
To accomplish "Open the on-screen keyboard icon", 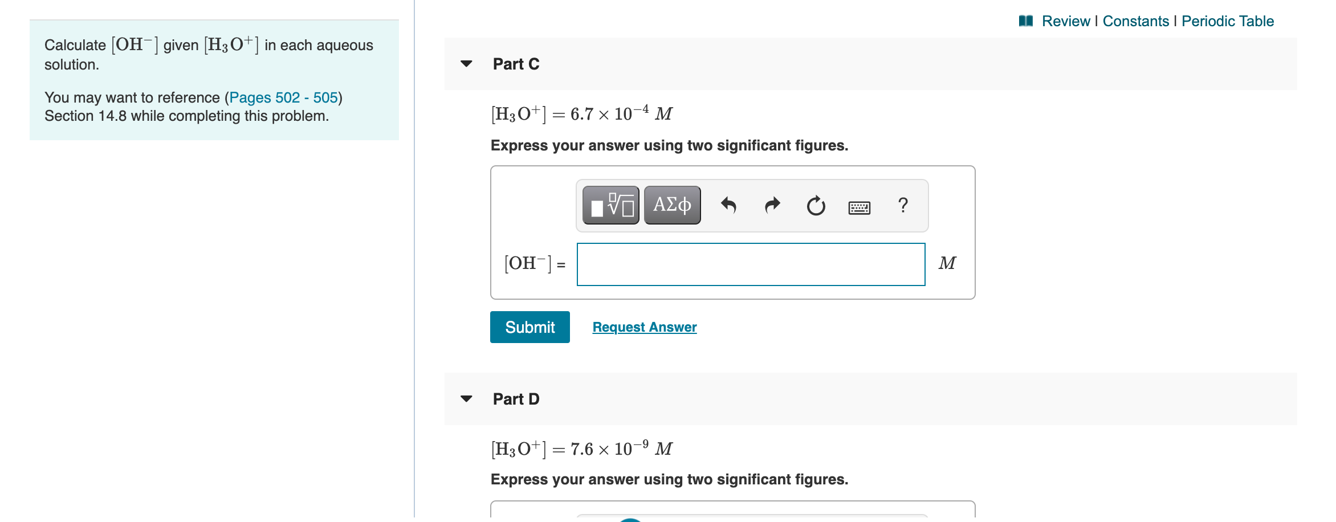I will tap(858, 206).
